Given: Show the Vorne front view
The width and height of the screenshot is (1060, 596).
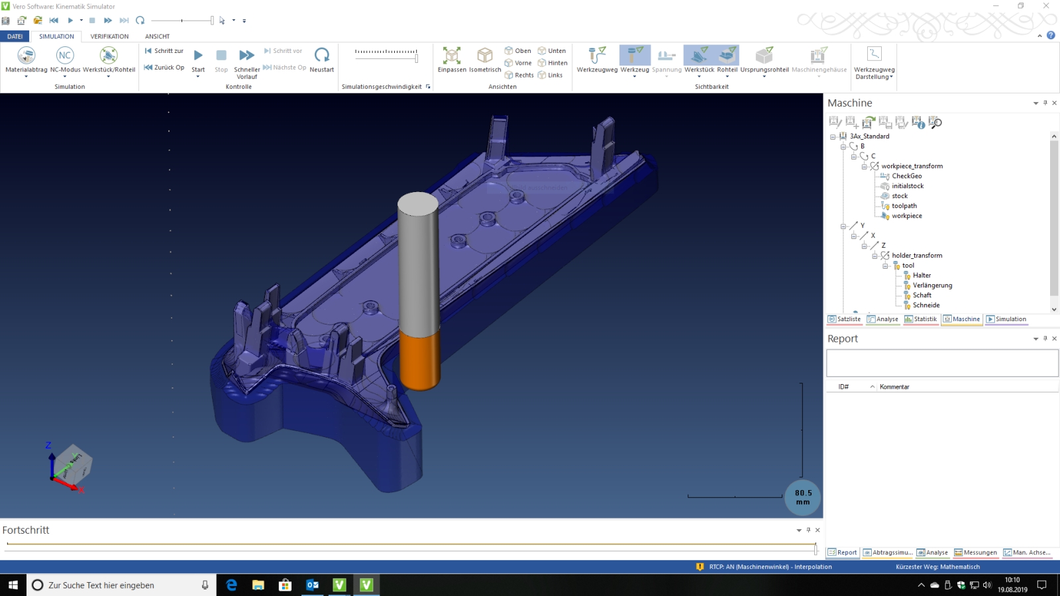Looking at the screenshot, I should (518, 63).
